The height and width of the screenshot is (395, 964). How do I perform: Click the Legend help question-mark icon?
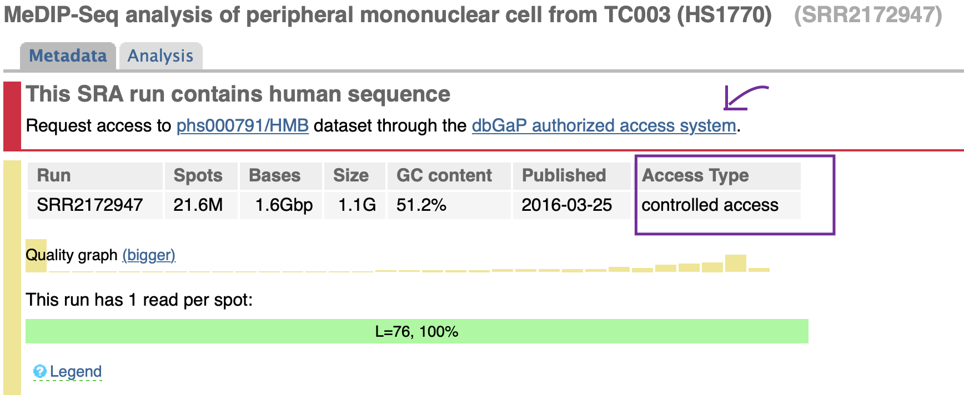(39, 371)
